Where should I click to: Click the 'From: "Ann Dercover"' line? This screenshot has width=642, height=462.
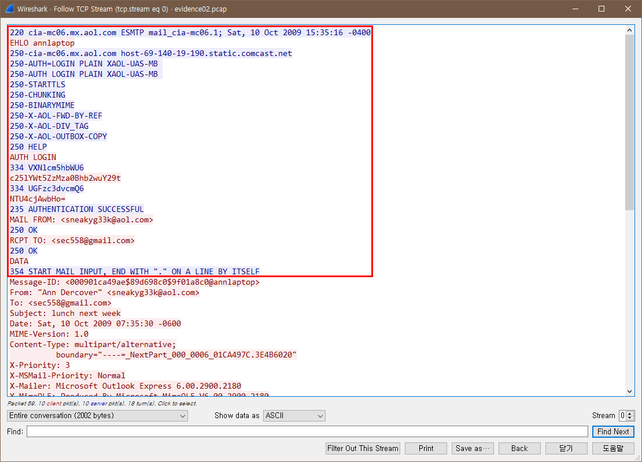point(105,293)
